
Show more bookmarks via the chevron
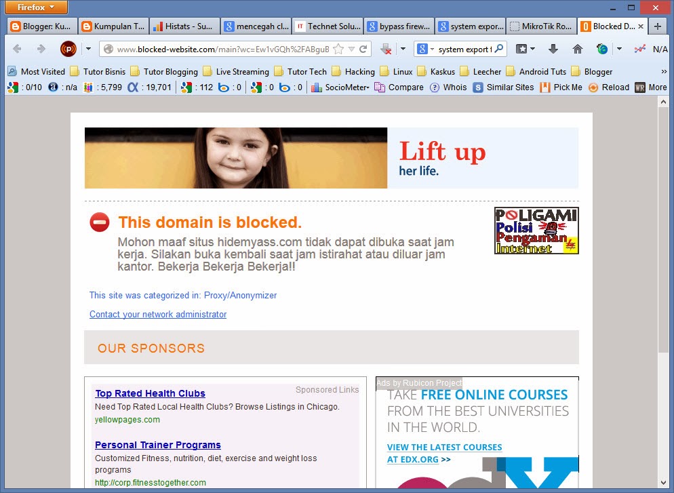coord(663,71)
